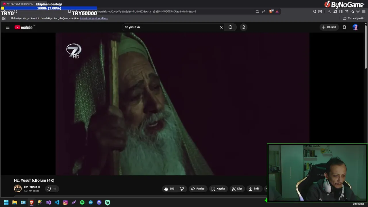Open Discord from the taskbar
Image resolution: width=368 pixels, height=207 pixels.
click(x=99, y=202)
